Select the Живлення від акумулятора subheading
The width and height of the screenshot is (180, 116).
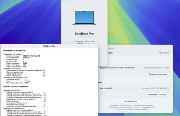[x=14, y=108]
